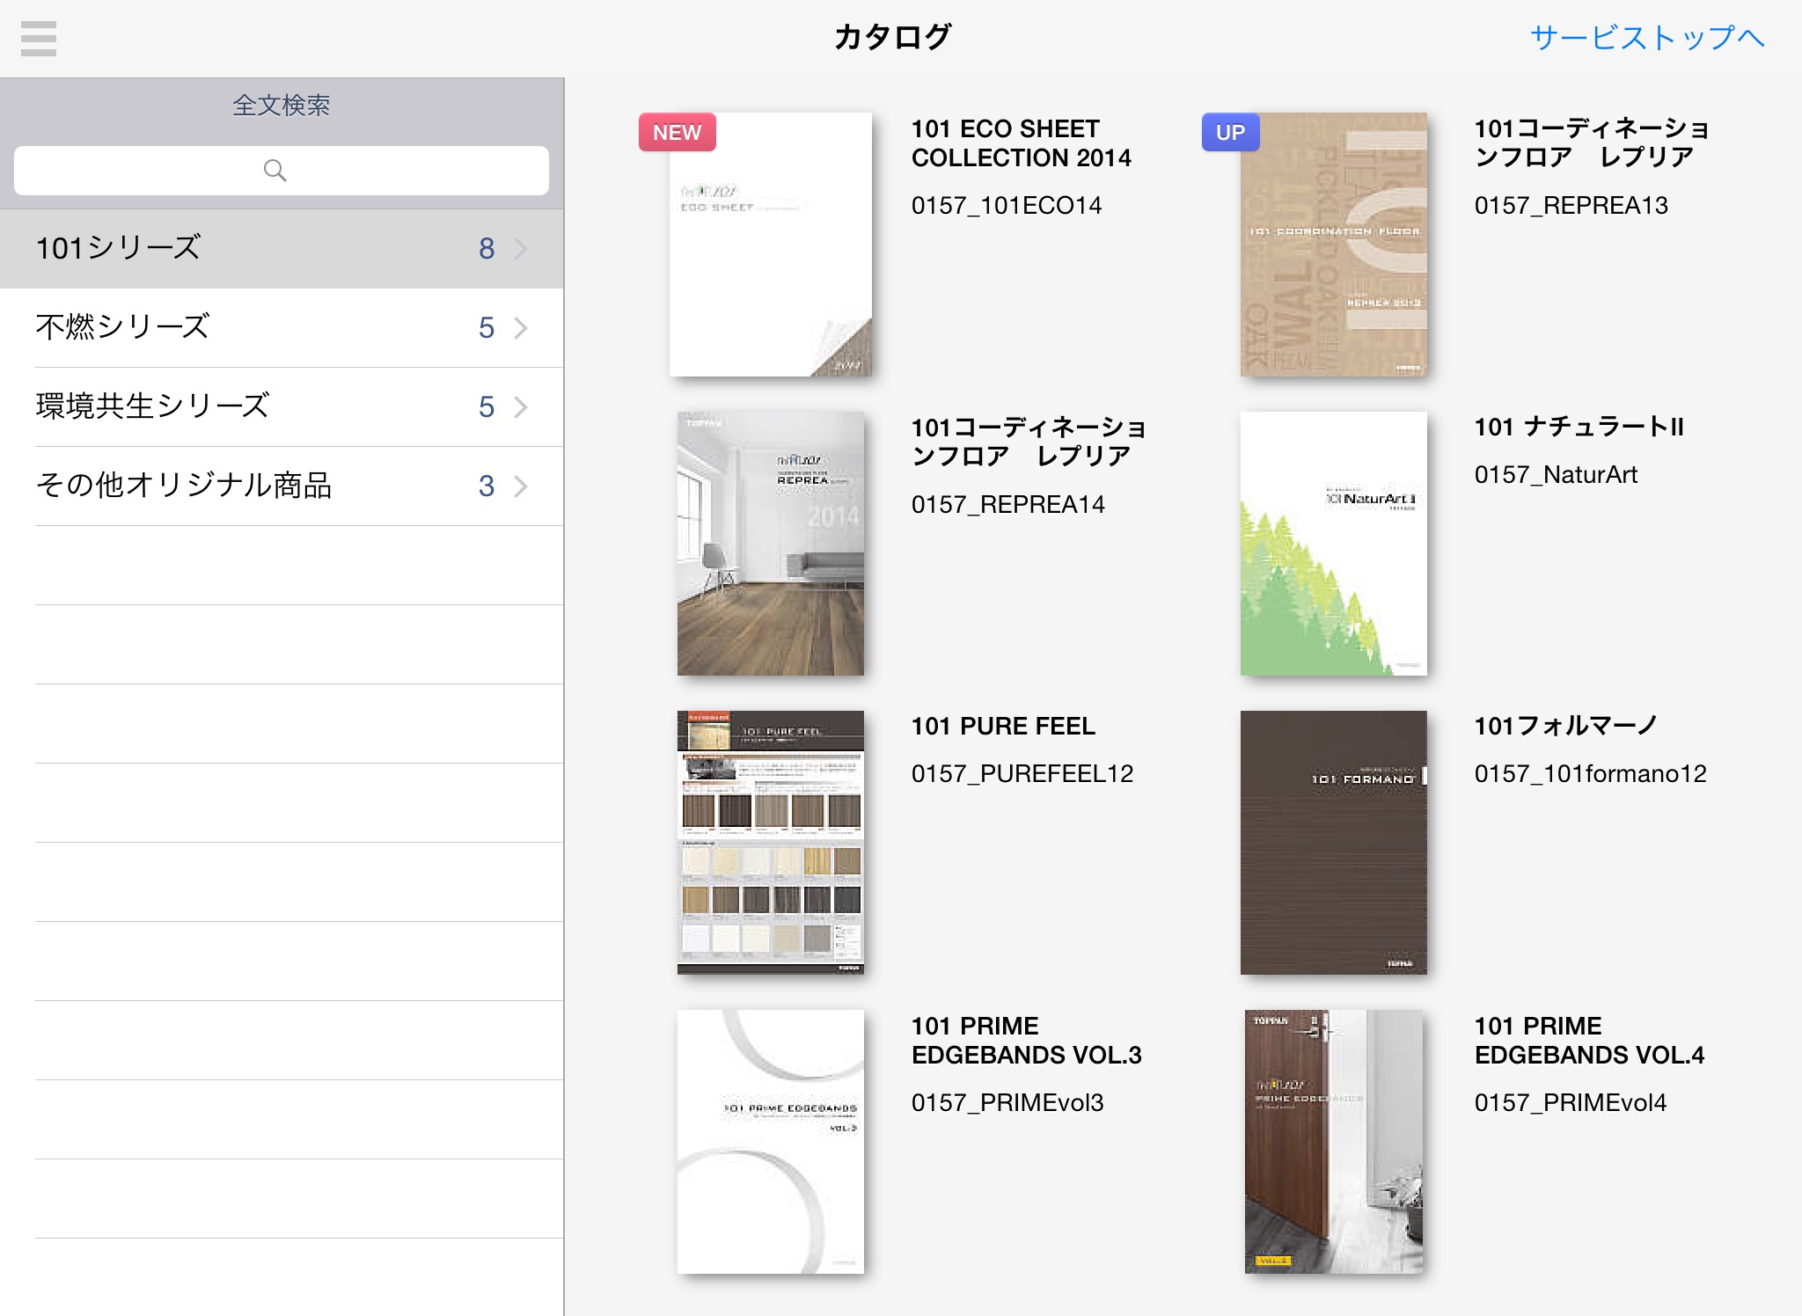Click code 0157_REPREA13
Image resolution: width=1802 pixels, height=1316 pixels.
pyautogui.click(x=1571, y=206)
